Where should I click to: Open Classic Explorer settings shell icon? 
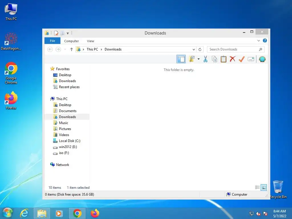[262, 59]
